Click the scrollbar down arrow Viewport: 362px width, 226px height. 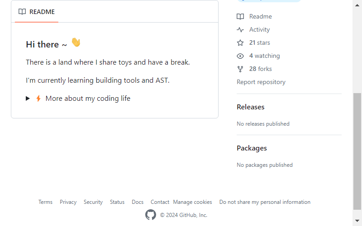pyautogui.click(x=357, y=221)
